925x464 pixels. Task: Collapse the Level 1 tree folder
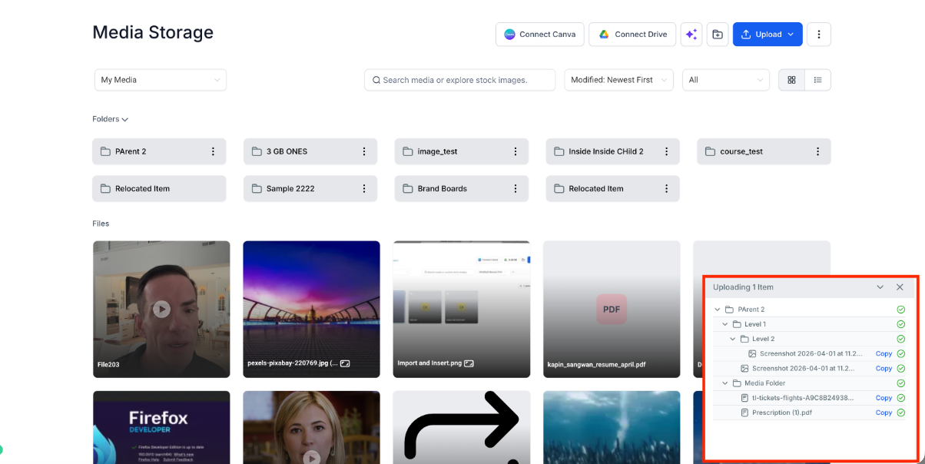pyautogui.click(x=725, y=324)
